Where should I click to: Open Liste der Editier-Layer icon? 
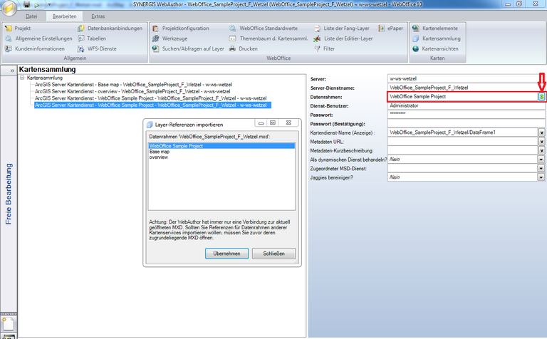tap(317, 38)
